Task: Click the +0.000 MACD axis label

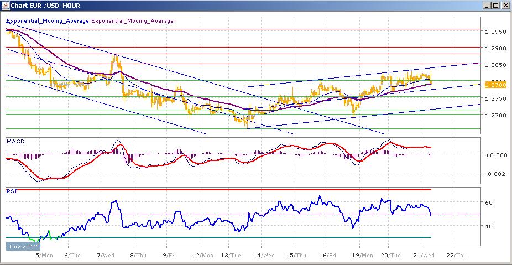Action: (495, 155)
